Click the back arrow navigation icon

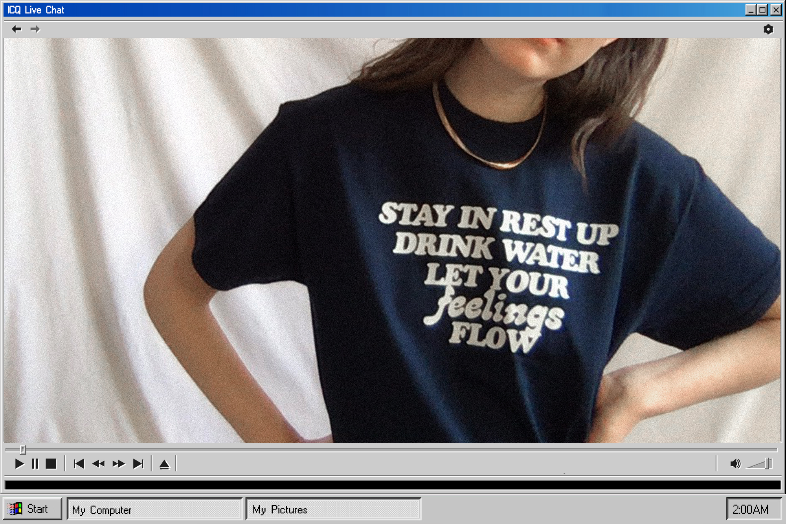click(17, 29)
